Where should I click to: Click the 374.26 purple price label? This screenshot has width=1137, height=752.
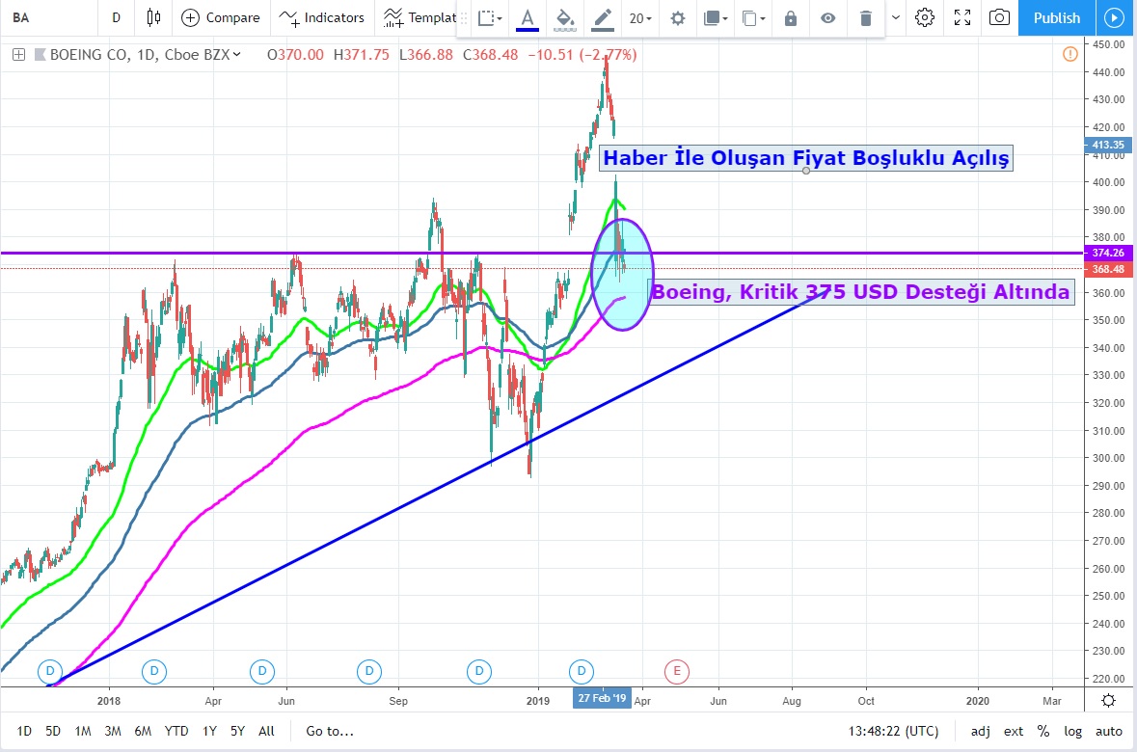pos(1108,254)
